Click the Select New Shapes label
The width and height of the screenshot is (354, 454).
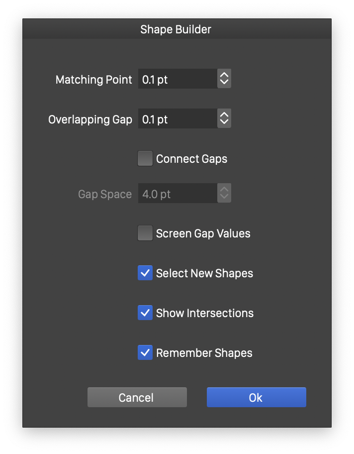tap(204, 274)
